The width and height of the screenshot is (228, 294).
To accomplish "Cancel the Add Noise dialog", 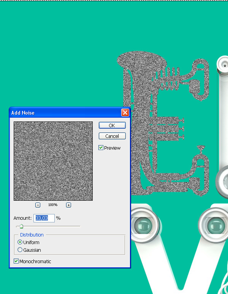I will pyautogui.click(x=112, y=136).
